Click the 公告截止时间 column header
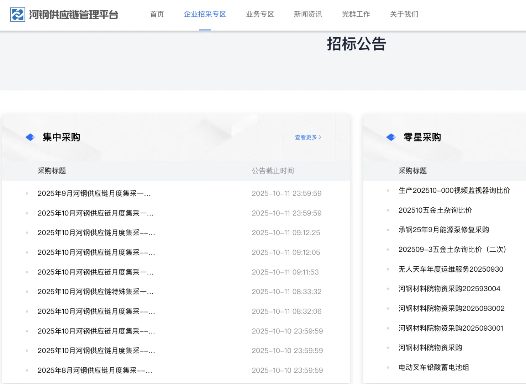Image resolution: width=526 pixels, height=384 pixels. (x=273, y=171)
